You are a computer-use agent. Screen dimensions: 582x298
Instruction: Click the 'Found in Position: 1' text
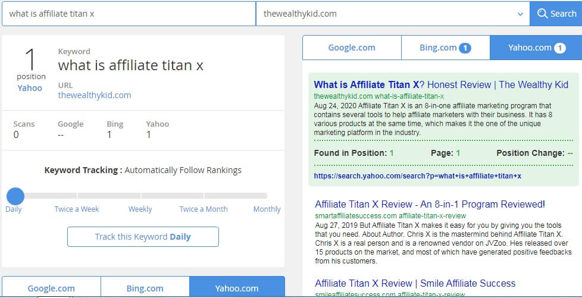pyautogui.click(x=353, y=153)
